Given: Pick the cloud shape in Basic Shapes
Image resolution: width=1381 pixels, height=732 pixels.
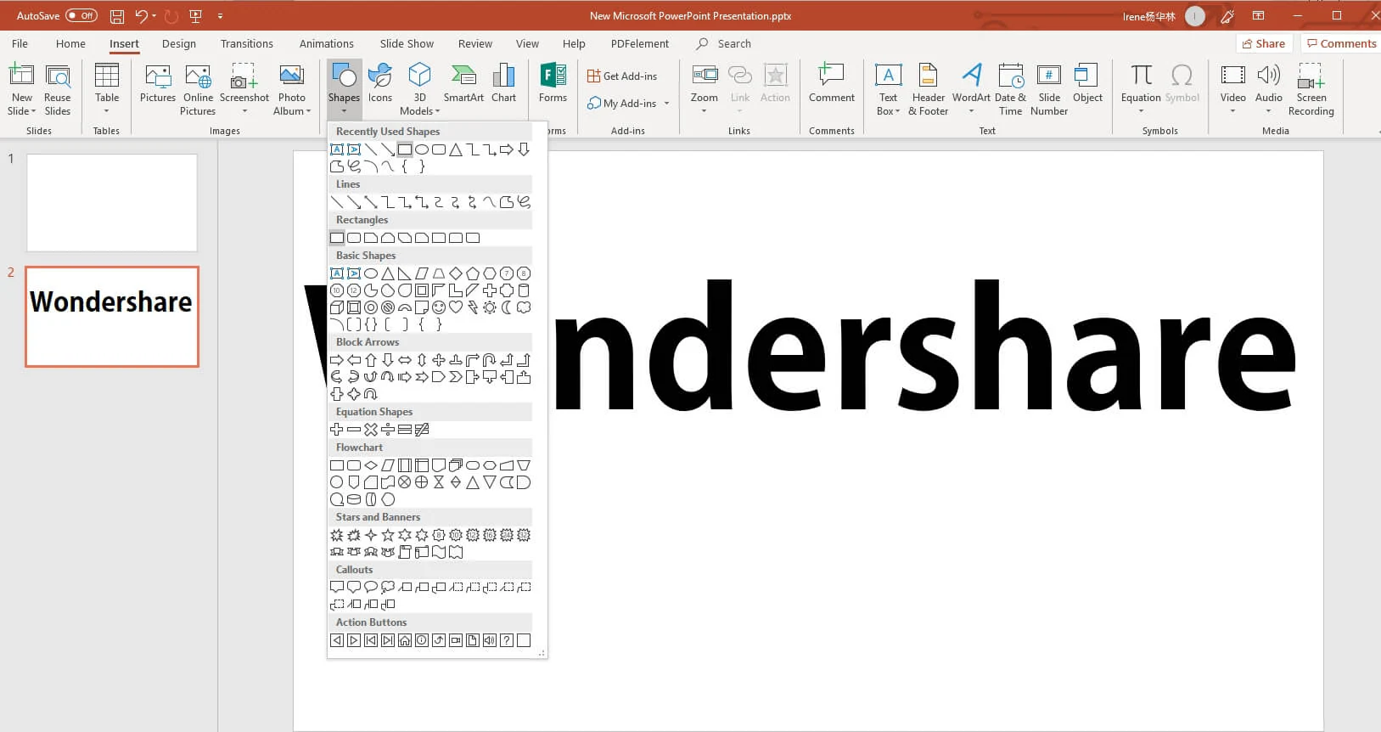Looking at the screenshot, I should (x=524, y=307).
